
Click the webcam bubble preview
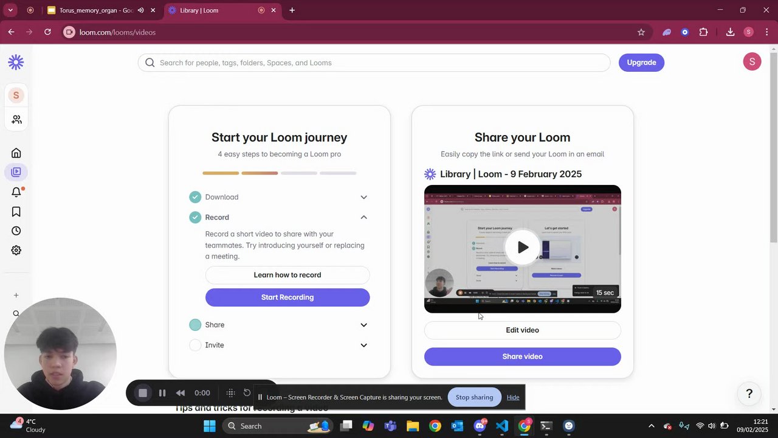click(x=60, y=353)
